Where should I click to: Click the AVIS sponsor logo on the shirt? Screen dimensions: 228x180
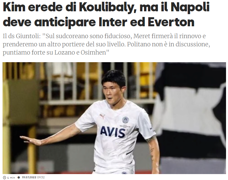[x=112, y=132]
